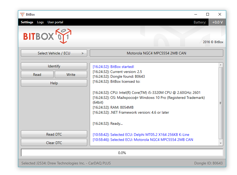This screenshot has width=237, height=175.
Task: Click Clear DTC button
Action: pyautogui.click(x=54, y=143)
